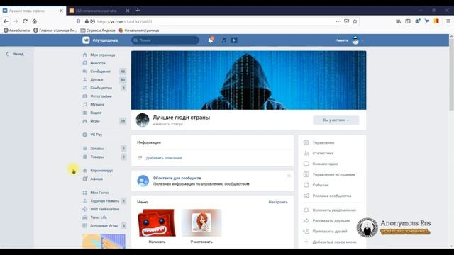
Task: Click Настроить in the Меню block
Action: pyautogui.click(x=278, y=202)
